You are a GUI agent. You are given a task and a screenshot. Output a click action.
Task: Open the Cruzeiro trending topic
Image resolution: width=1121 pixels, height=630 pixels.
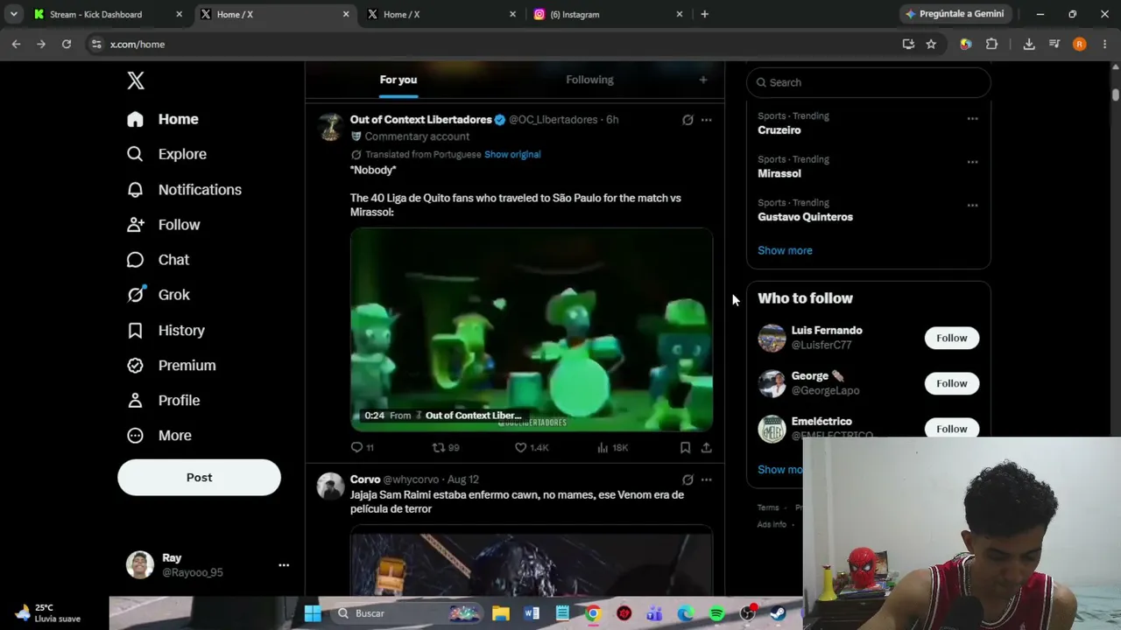tap(779, 130)
